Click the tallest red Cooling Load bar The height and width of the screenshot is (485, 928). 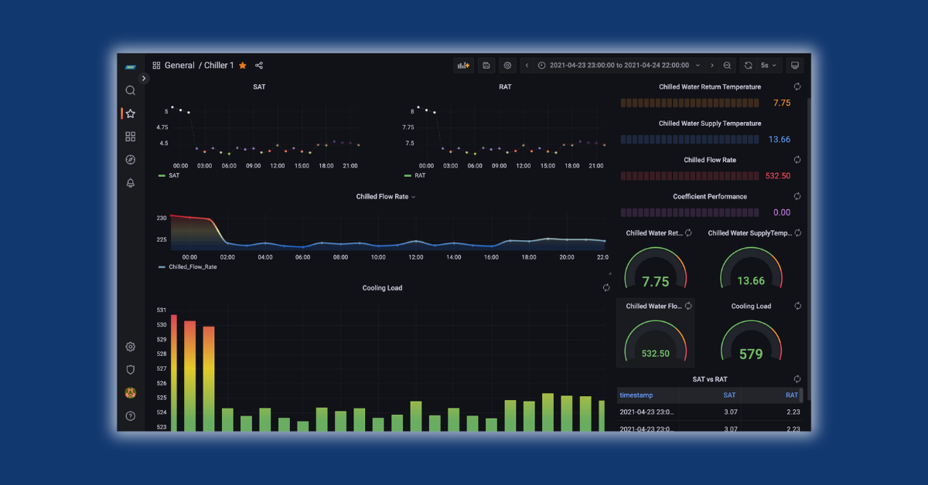click(x=174, y=372)
